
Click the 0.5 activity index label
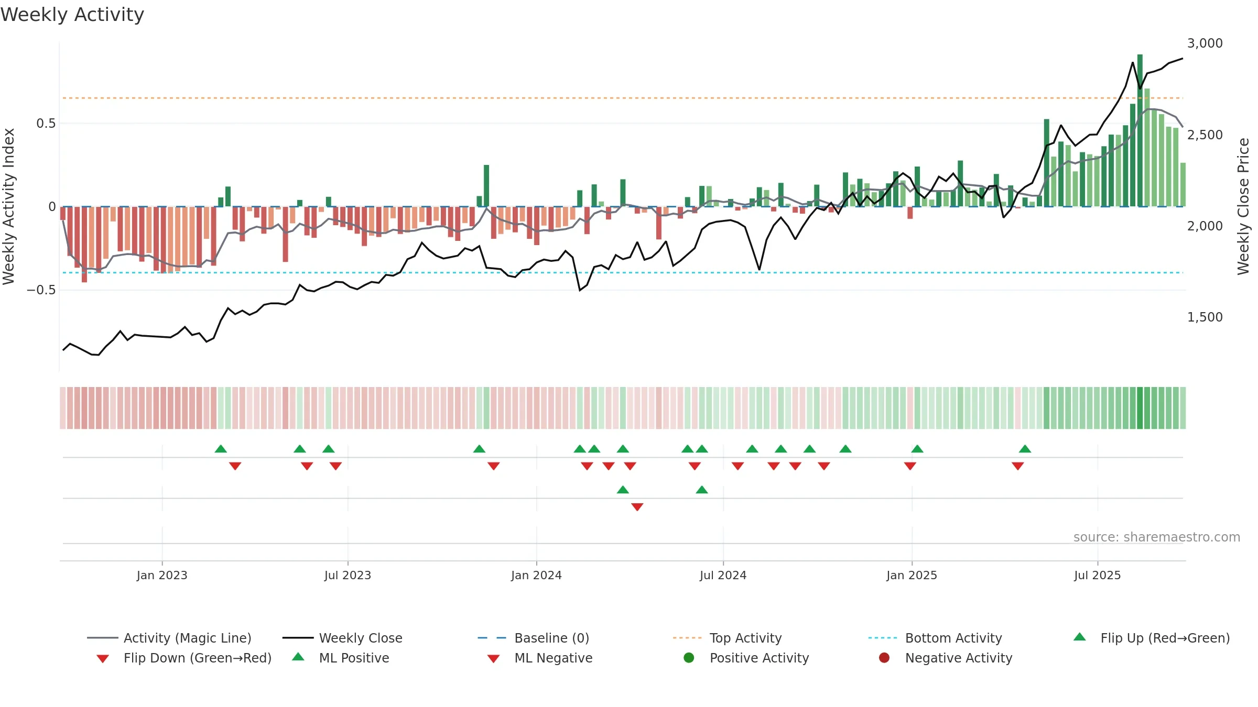tap(46, 124)
